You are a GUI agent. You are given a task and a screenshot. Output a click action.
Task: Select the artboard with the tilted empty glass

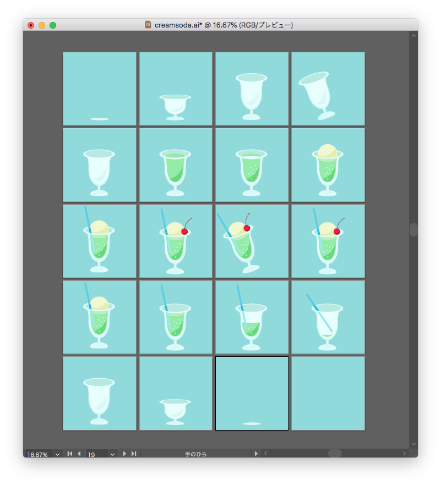coord(328,89)
